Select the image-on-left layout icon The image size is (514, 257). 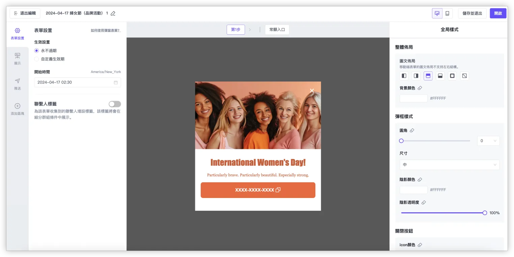[x=404, y=76]
